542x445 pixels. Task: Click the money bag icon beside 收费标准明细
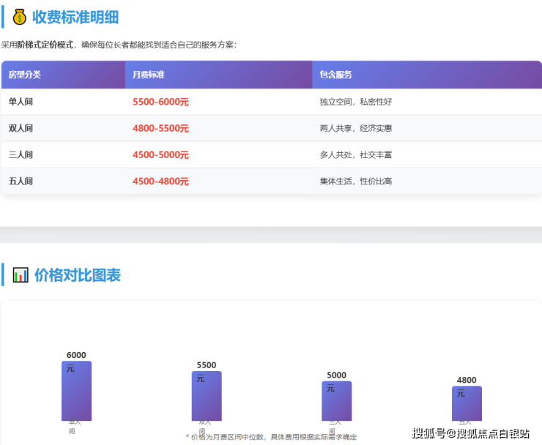19,17
